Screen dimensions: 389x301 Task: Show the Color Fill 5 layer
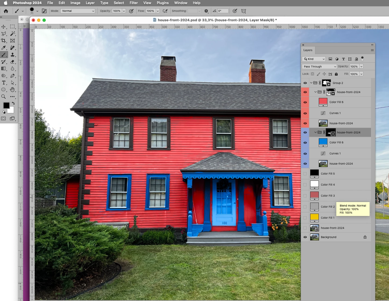(305, 174)
